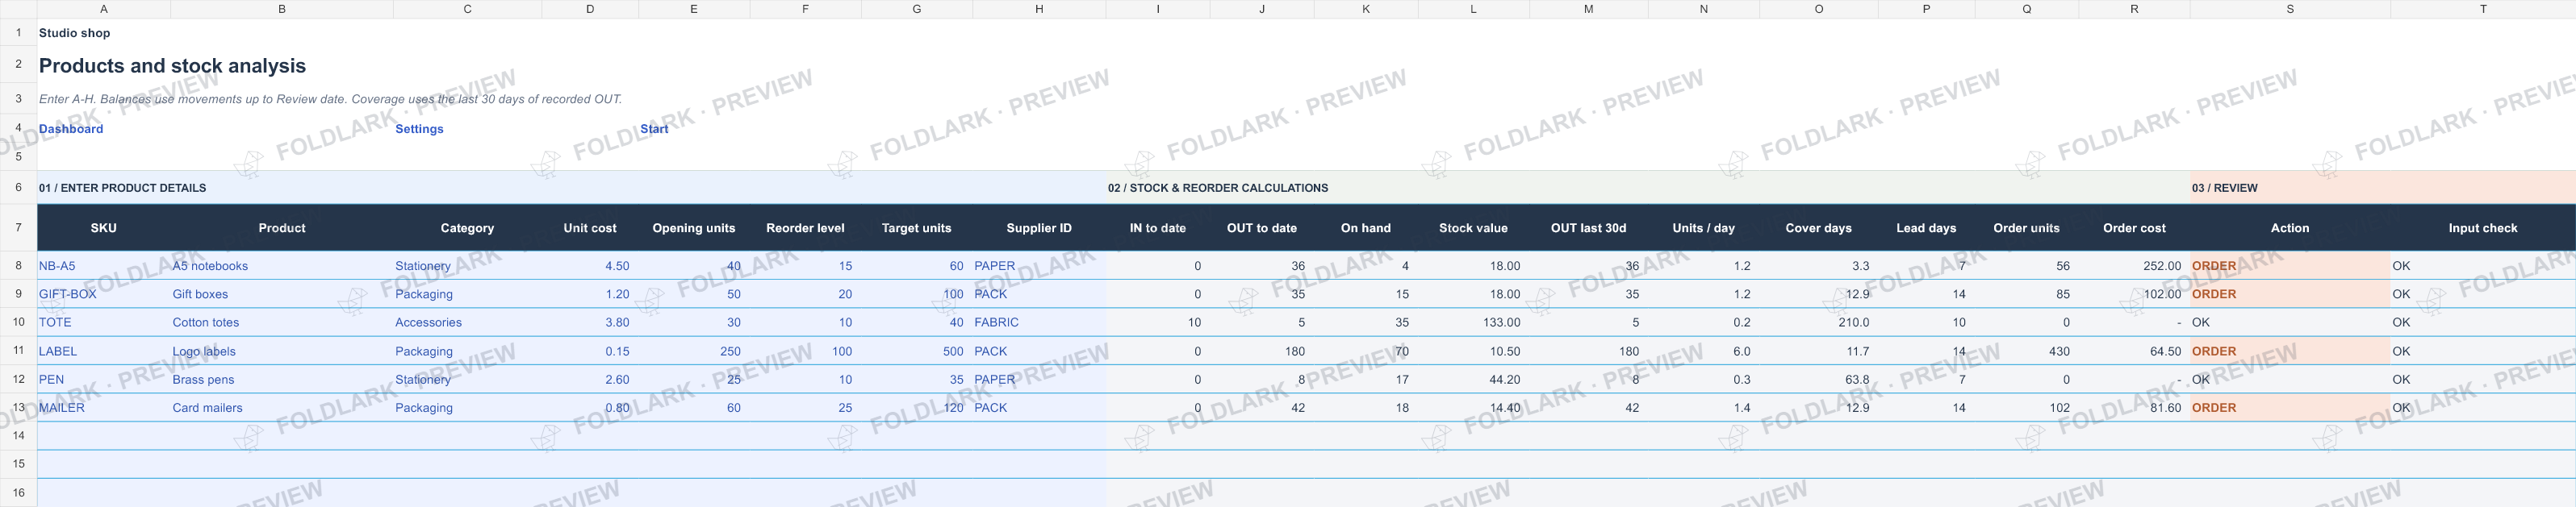Select order cost 64.50 cell
This screenshot has height=507, width=2576.
(x=2134, y=351)
